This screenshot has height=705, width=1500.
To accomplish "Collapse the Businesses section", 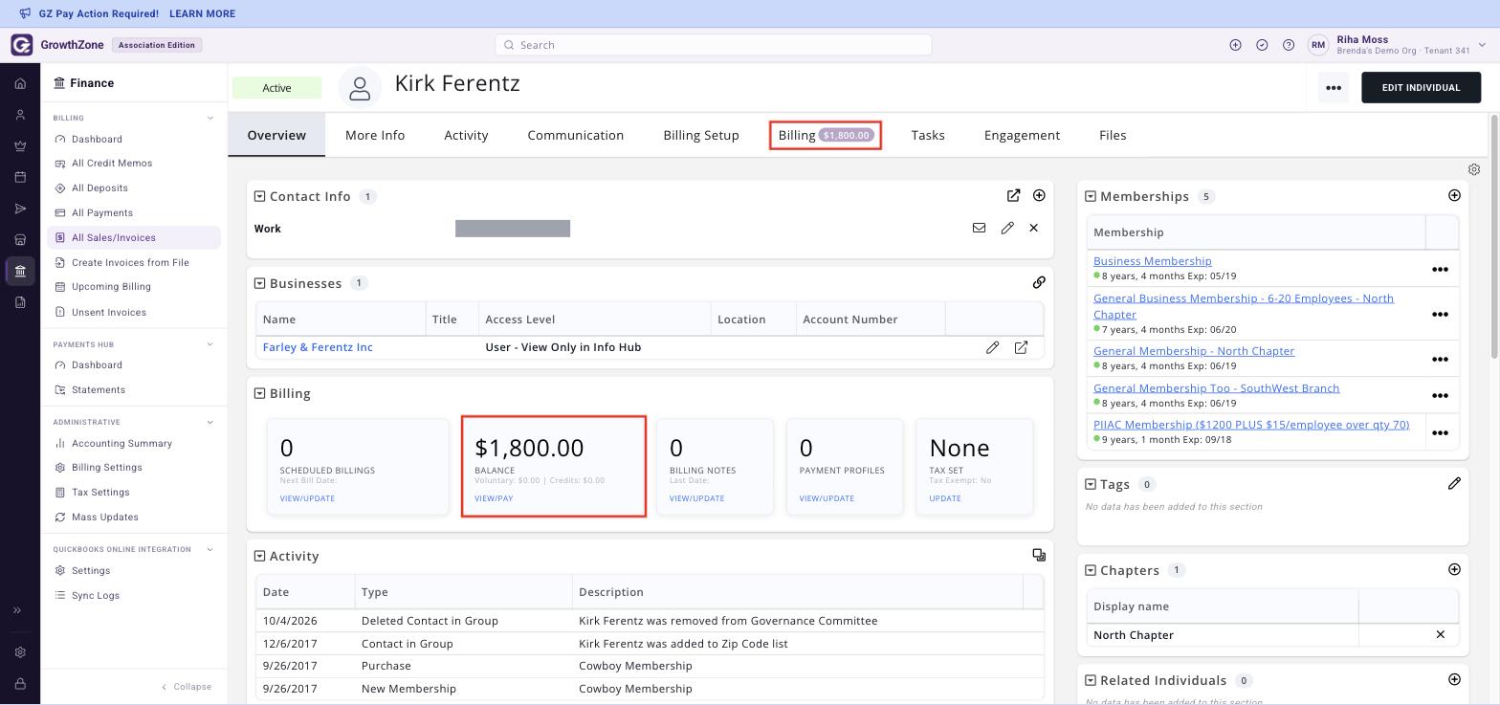I will click(259, 283).
